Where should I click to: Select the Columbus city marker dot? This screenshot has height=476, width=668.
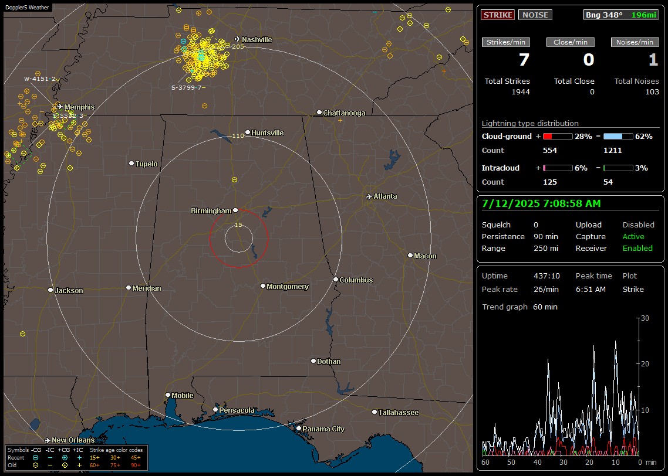[336, 280]
